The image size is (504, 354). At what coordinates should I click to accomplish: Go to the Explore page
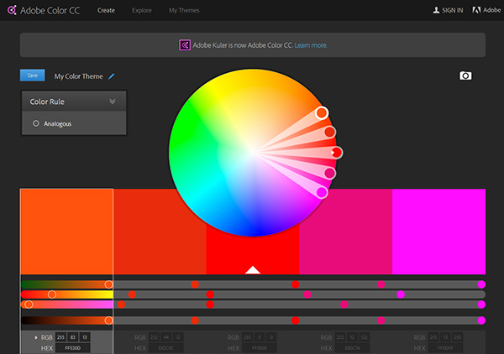142,10
